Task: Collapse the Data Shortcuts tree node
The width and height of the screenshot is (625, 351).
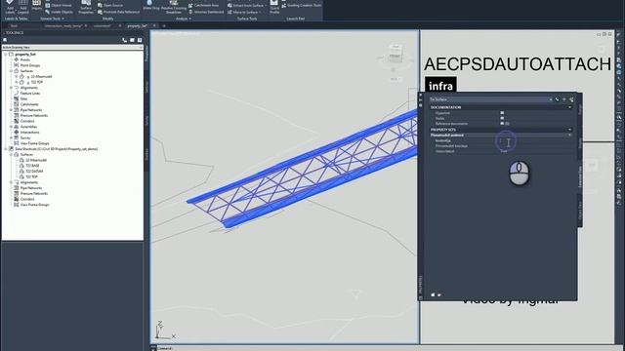Action: click(6, 149)
